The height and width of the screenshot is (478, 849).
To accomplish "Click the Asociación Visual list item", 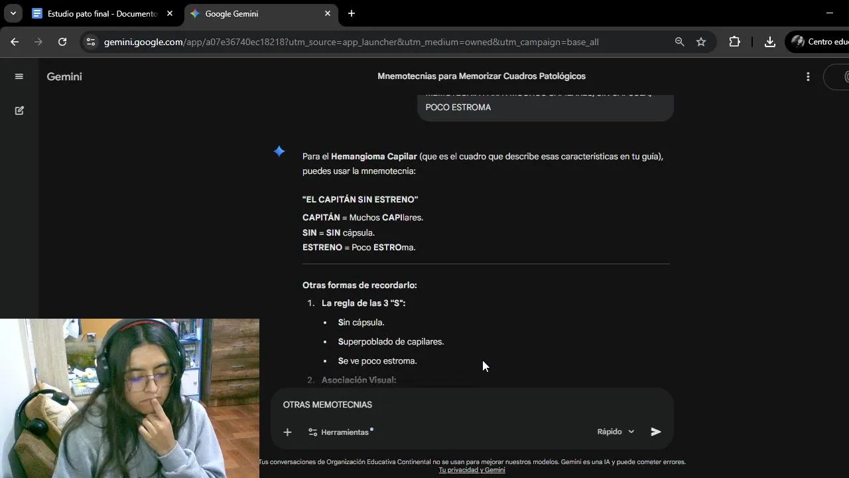I will point(359,380).
